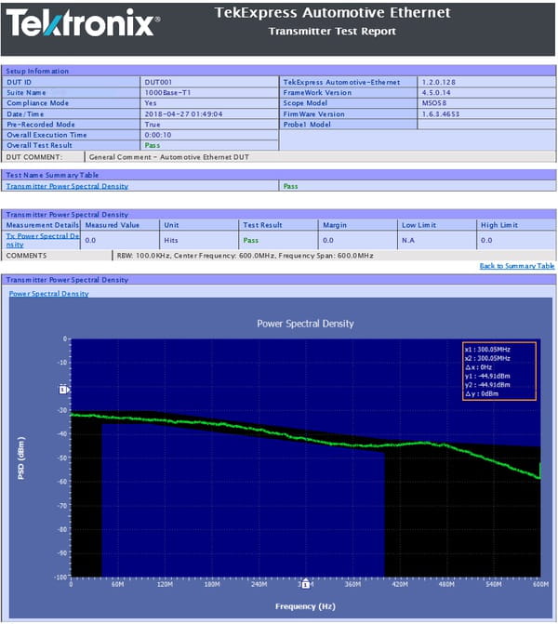Open the Tx Power Spectral Density measurement link
558x624 pixels.
42,240
